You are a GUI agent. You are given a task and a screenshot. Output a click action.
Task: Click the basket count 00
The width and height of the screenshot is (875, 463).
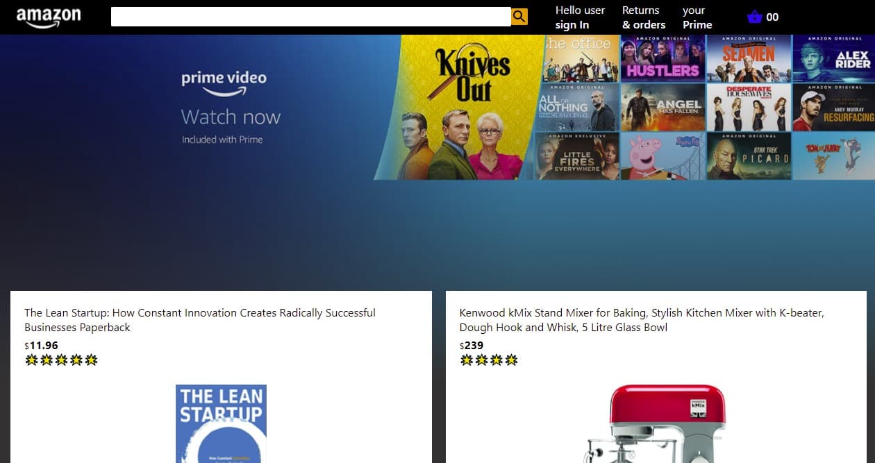point(772,17)
